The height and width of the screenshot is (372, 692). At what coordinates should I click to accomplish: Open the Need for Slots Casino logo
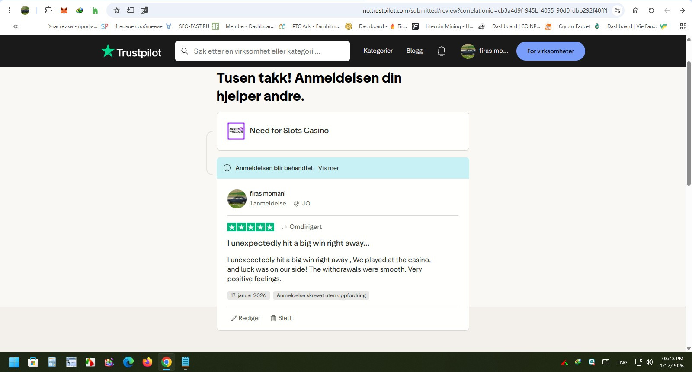tap(236, 131)
